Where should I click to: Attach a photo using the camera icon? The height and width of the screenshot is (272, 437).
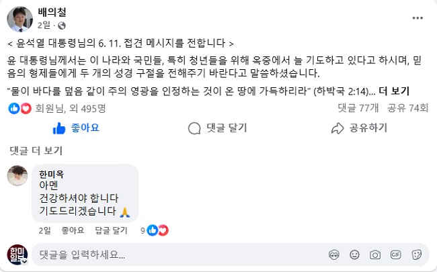tap(375, 255)
